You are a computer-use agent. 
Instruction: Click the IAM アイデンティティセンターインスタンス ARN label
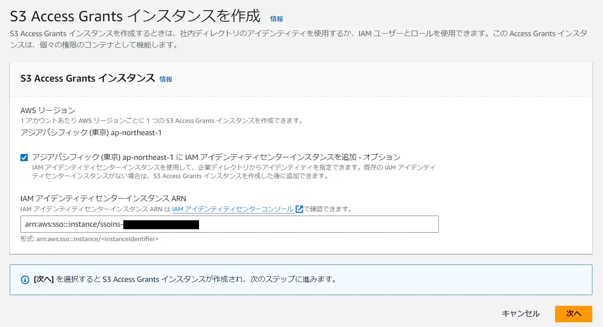click(x=103, y=198)
